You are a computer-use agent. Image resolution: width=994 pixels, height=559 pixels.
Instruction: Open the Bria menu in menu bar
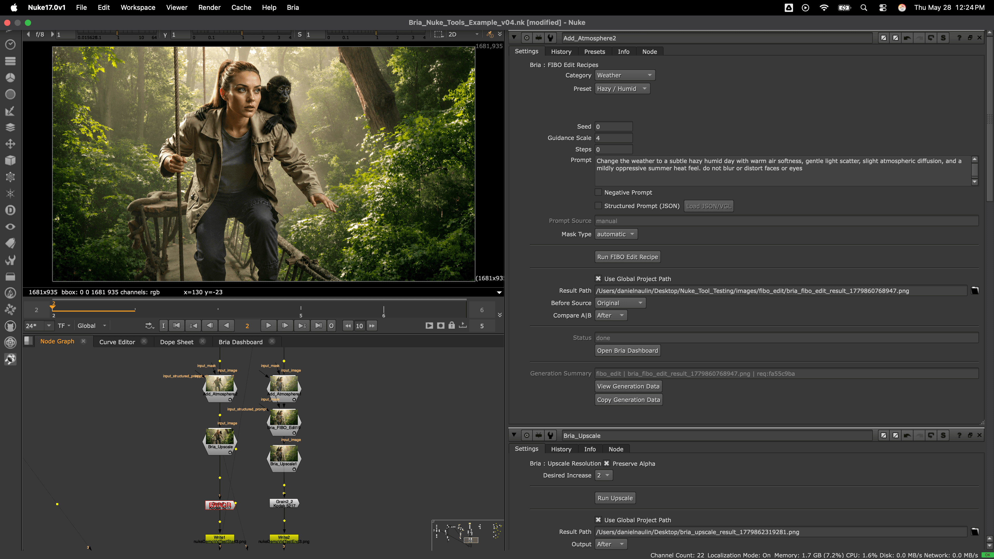[293, 8]
